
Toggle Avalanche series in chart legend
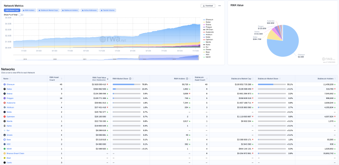click(x=208, y=32)
